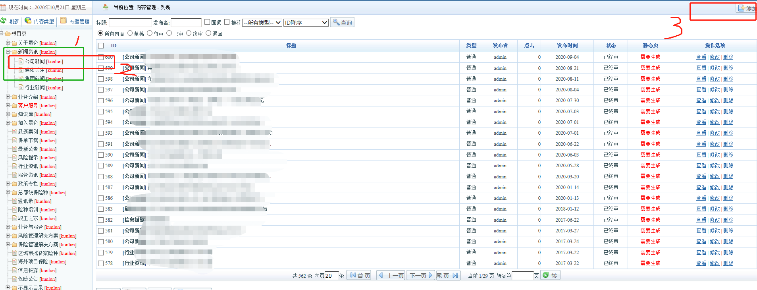Click 查看 for row ID 598

[x=701, y=79]
